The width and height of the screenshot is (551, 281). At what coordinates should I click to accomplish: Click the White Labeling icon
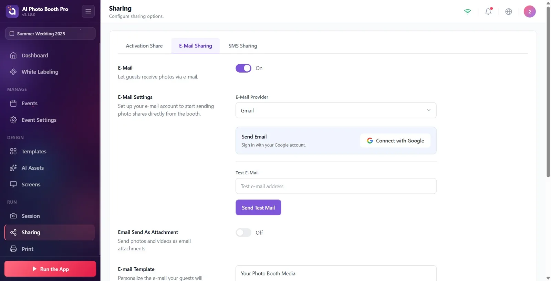pos(13,72)
